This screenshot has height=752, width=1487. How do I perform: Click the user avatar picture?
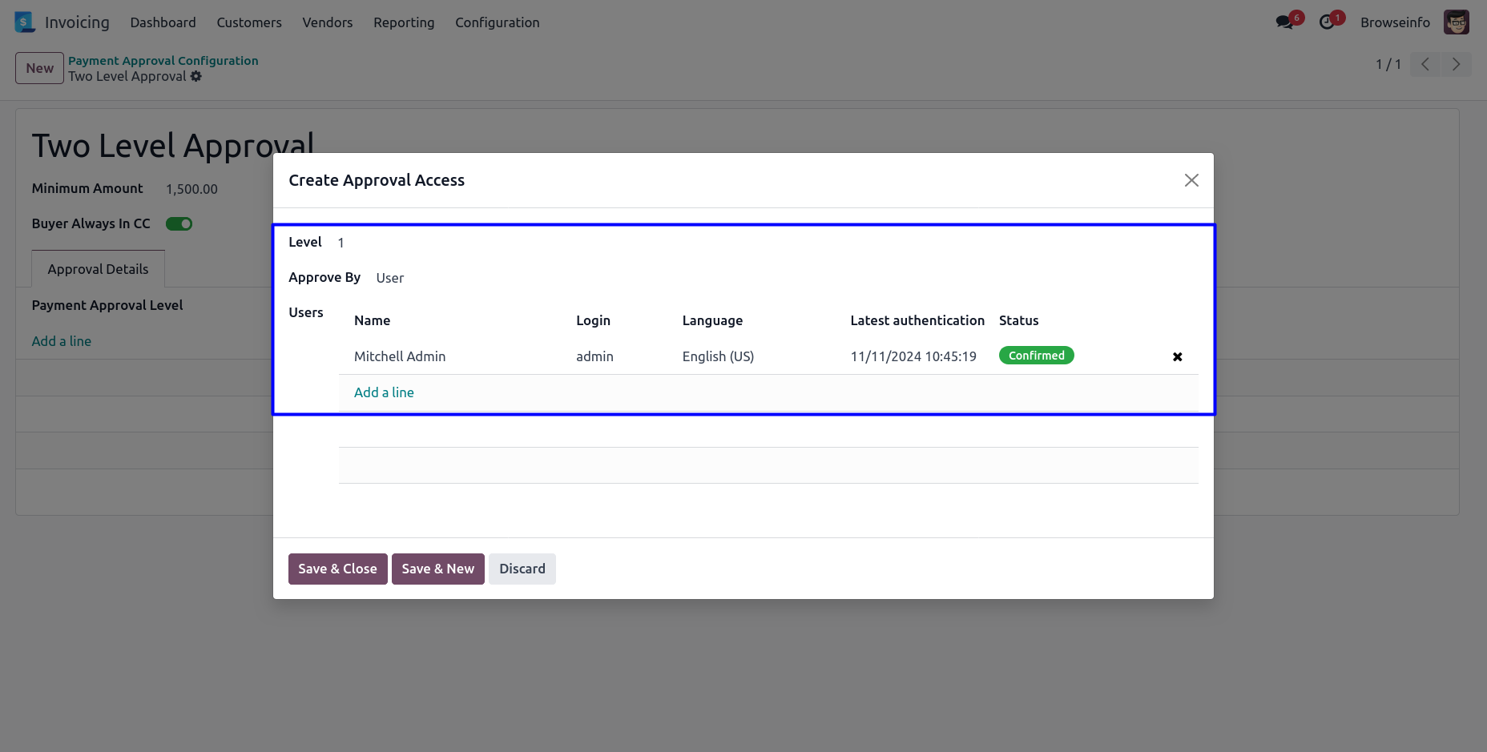(x=1456, y=22)
